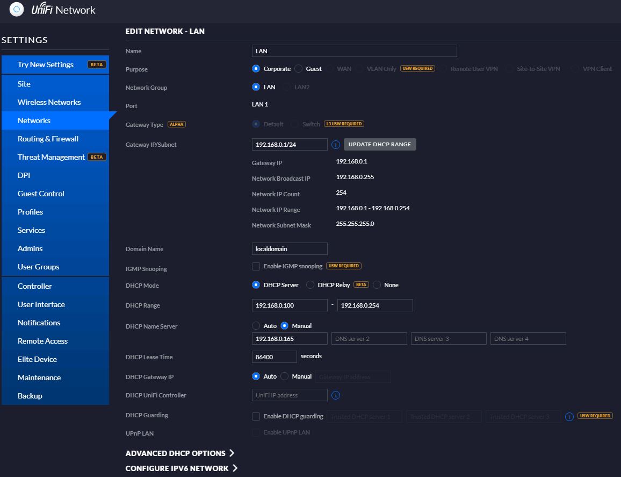Click Update DHCP Range button
621x477 pixels.
pyautogui.click(x=380, y=144)
